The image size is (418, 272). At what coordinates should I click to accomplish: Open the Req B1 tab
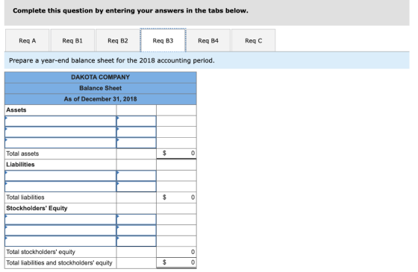[72, 40]
